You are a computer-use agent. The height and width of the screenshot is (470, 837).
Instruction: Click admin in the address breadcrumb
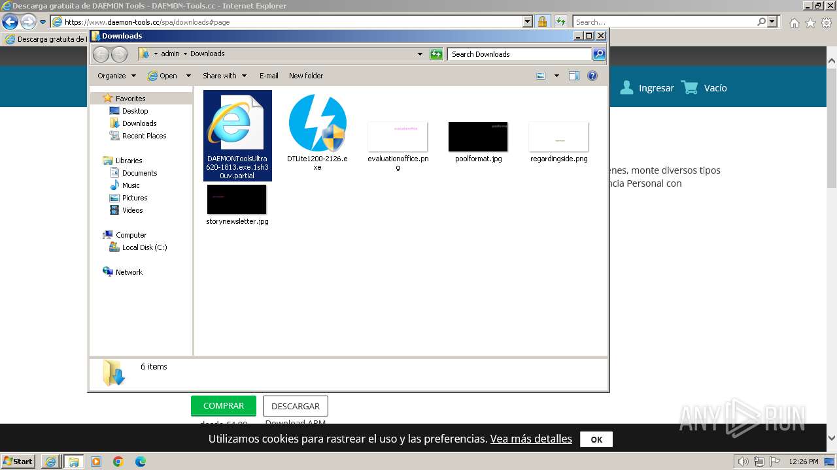click(x=170, y=54)
